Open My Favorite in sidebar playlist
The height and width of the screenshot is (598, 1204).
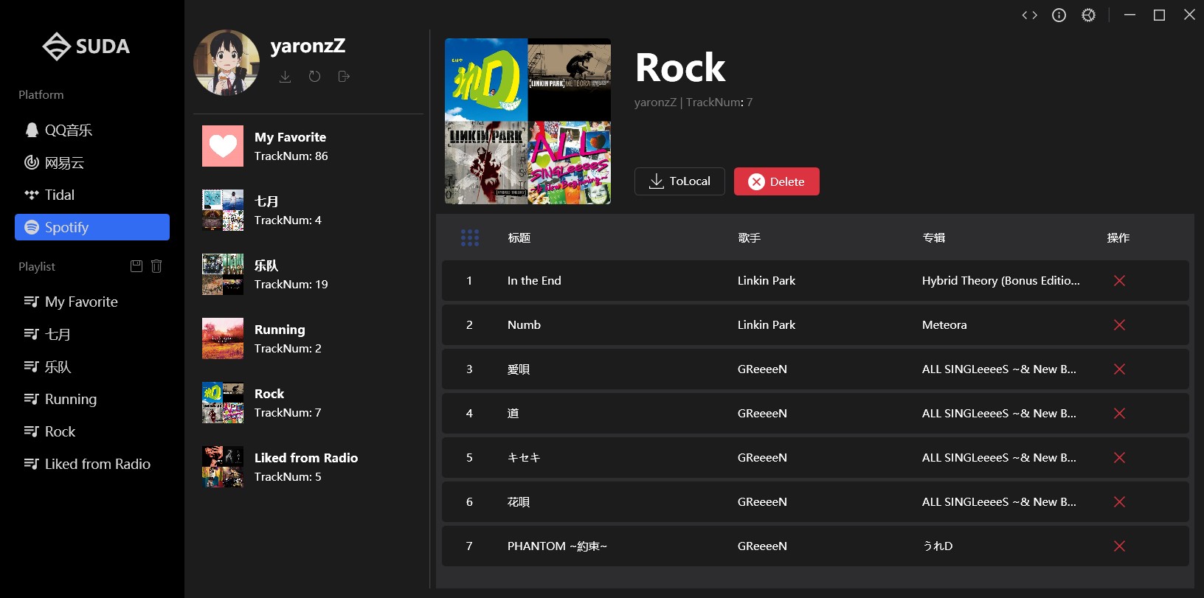pyautogui.click(x=92, y=302)
